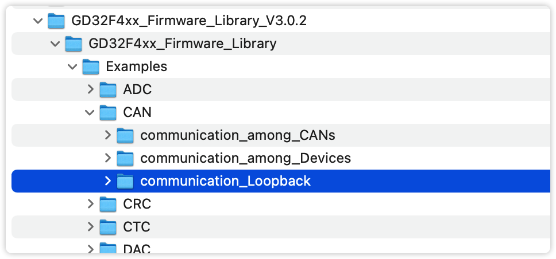The height and width of the screenshot is (259, 556).
Task: Select the CTC folder name
Action: pos(137,227)
